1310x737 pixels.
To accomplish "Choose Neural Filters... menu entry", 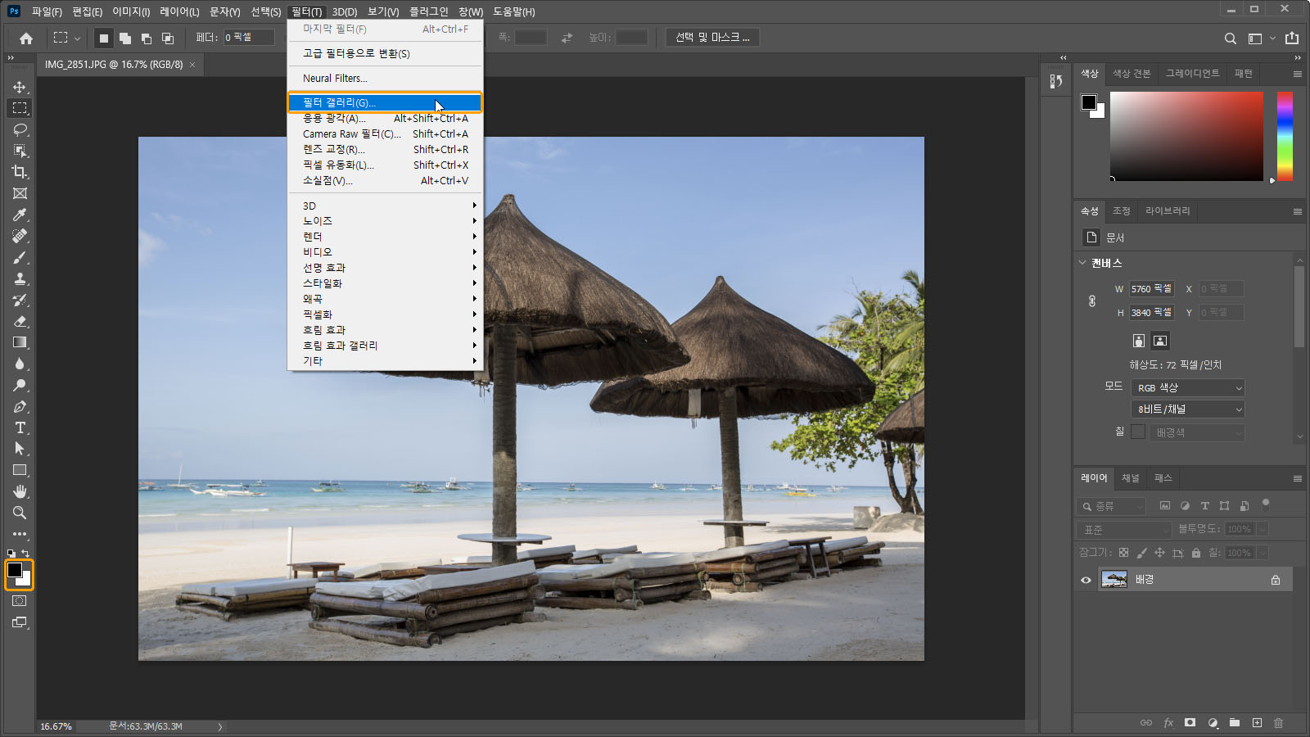I will (385, 78).
